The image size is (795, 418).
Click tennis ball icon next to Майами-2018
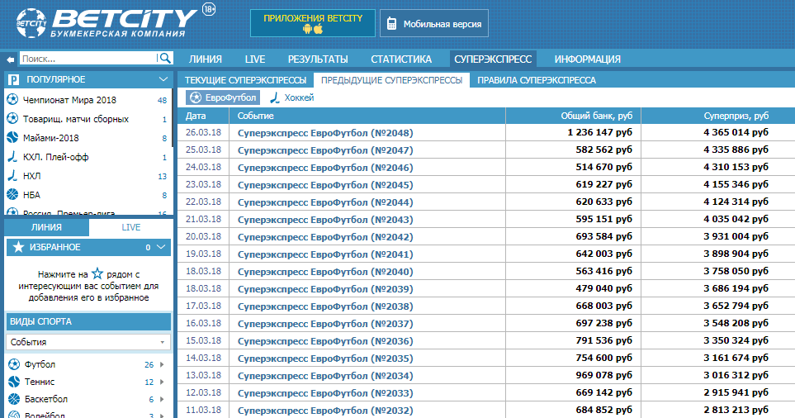click(12, 137)
